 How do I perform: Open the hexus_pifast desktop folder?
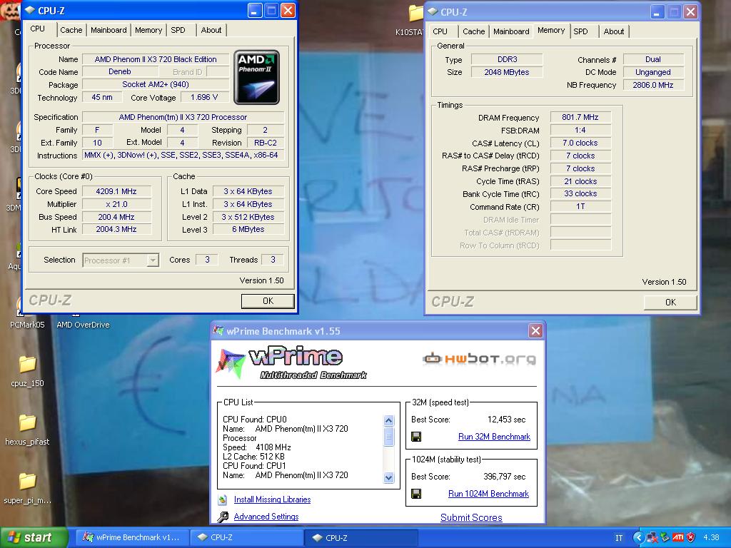coord(27,429)
